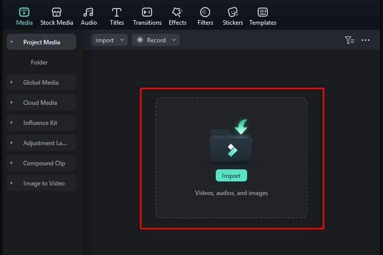Open the Stock Media store icon

(x=57, y=12)
